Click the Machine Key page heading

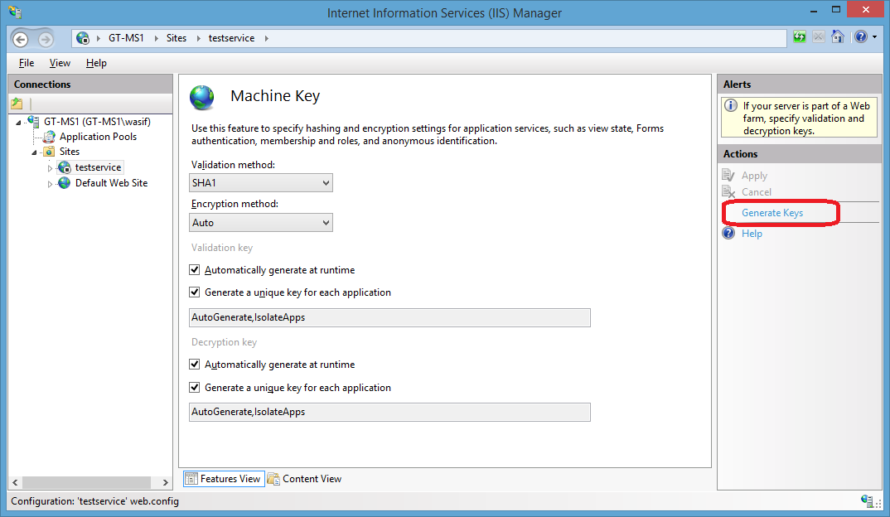click(x=275, y=96)
